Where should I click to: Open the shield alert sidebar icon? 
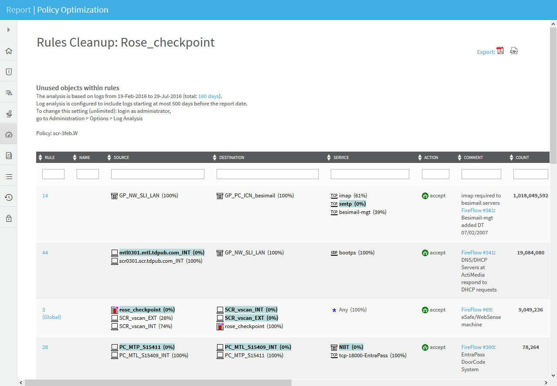tap(9, 72)
